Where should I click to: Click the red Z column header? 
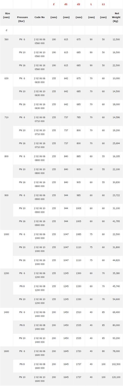pos(54,4)
